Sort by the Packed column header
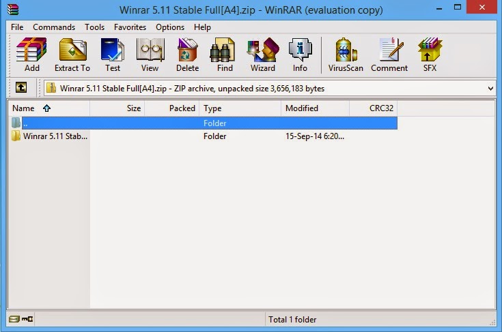This screenshot has height=332, width=502. pyautogui.click(x=172, y=108)
